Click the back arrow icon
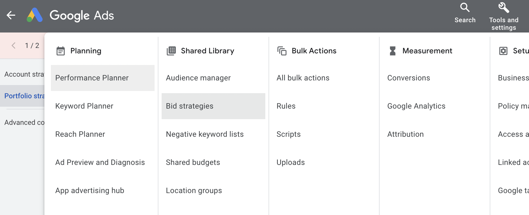 coord(11,15)
